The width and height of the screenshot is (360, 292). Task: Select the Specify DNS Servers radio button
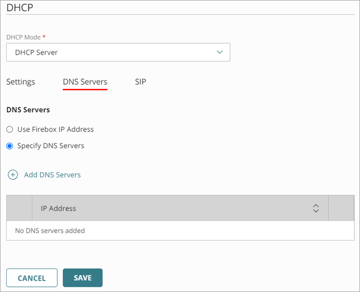pos(10,146)
